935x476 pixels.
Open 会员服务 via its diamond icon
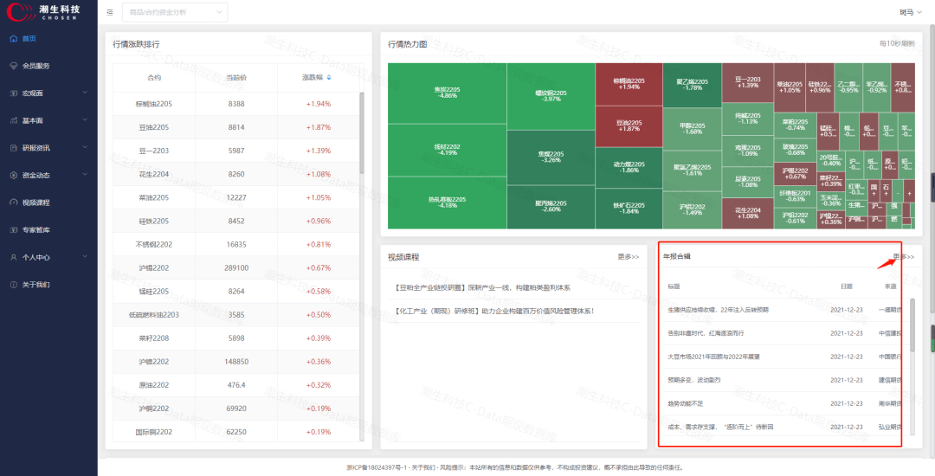click(x=14, y=66)
